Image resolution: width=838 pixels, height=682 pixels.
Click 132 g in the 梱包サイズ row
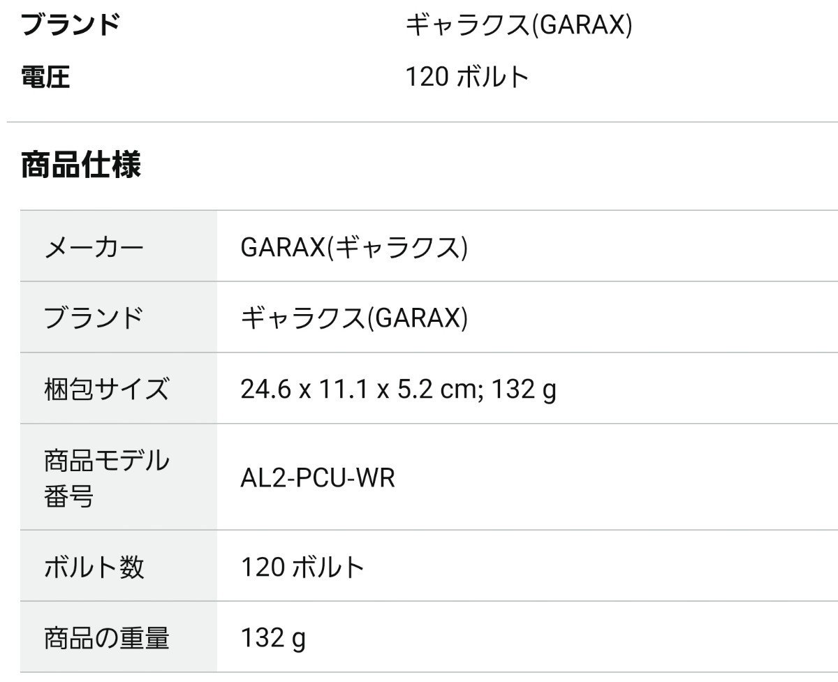tap(524, 388)
